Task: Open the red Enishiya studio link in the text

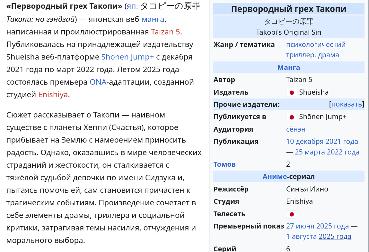Action: point(53,95)
